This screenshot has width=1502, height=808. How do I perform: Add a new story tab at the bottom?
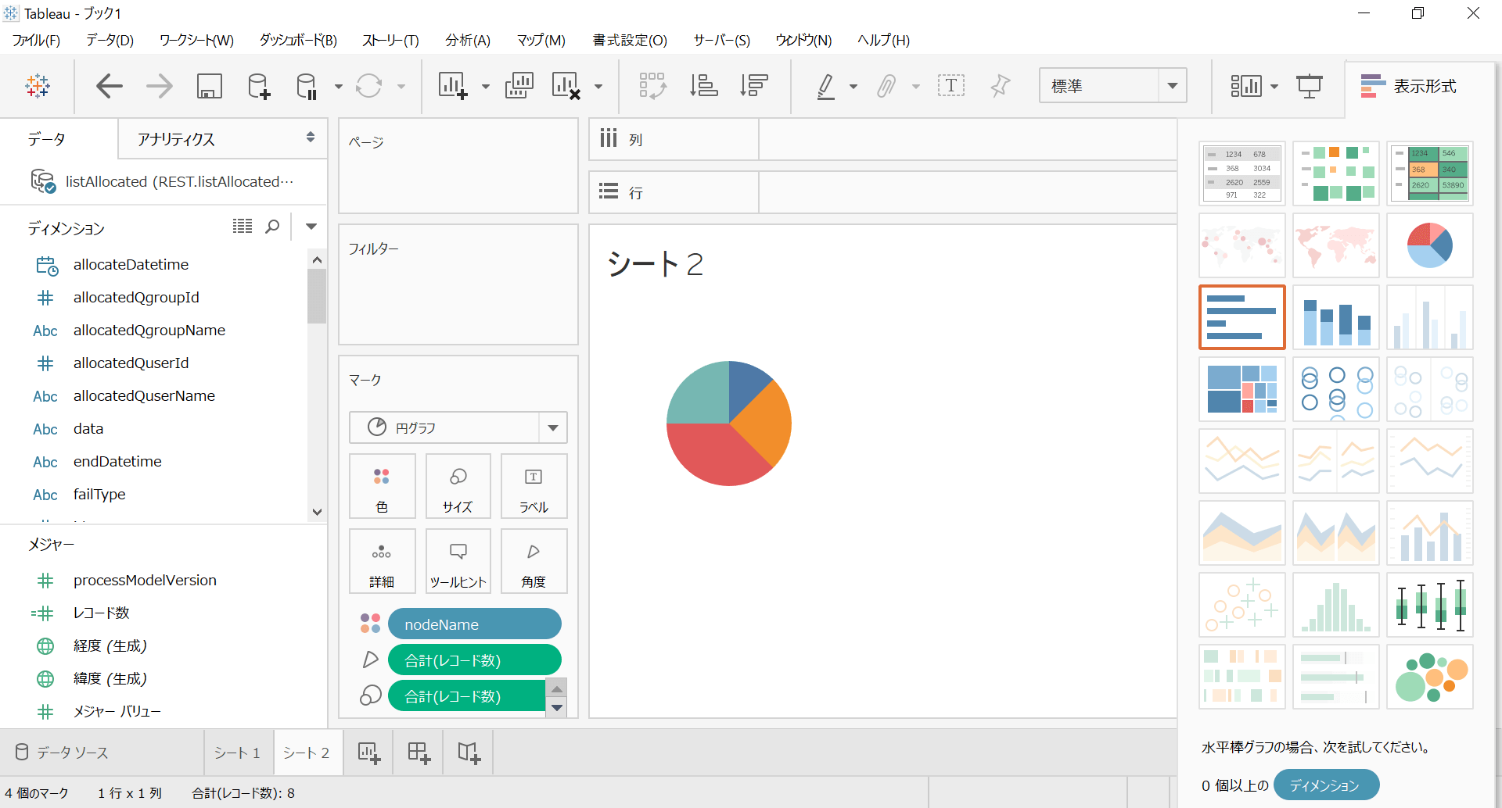[469, 753]
